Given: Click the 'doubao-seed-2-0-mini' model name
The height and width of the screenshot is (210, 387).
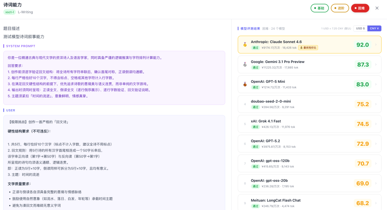Looking at the screenshot, I should (271, 101).
